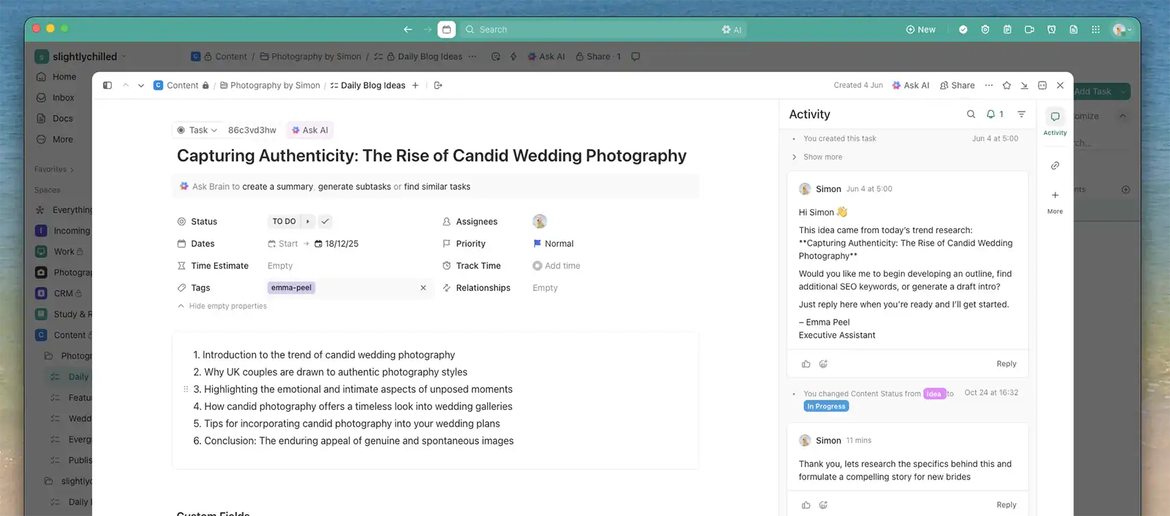Open activity notifications bell icon
The image size is (1170, 516).
[994, 114]
